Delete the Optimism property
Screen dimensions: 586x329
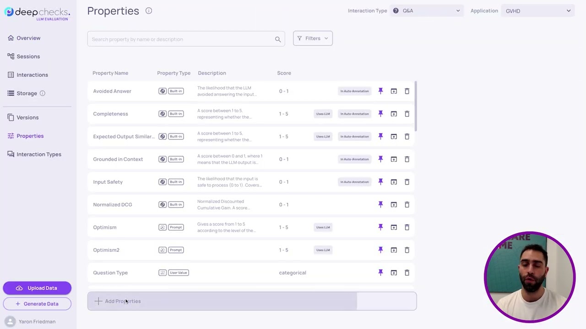tap(407, 227)
